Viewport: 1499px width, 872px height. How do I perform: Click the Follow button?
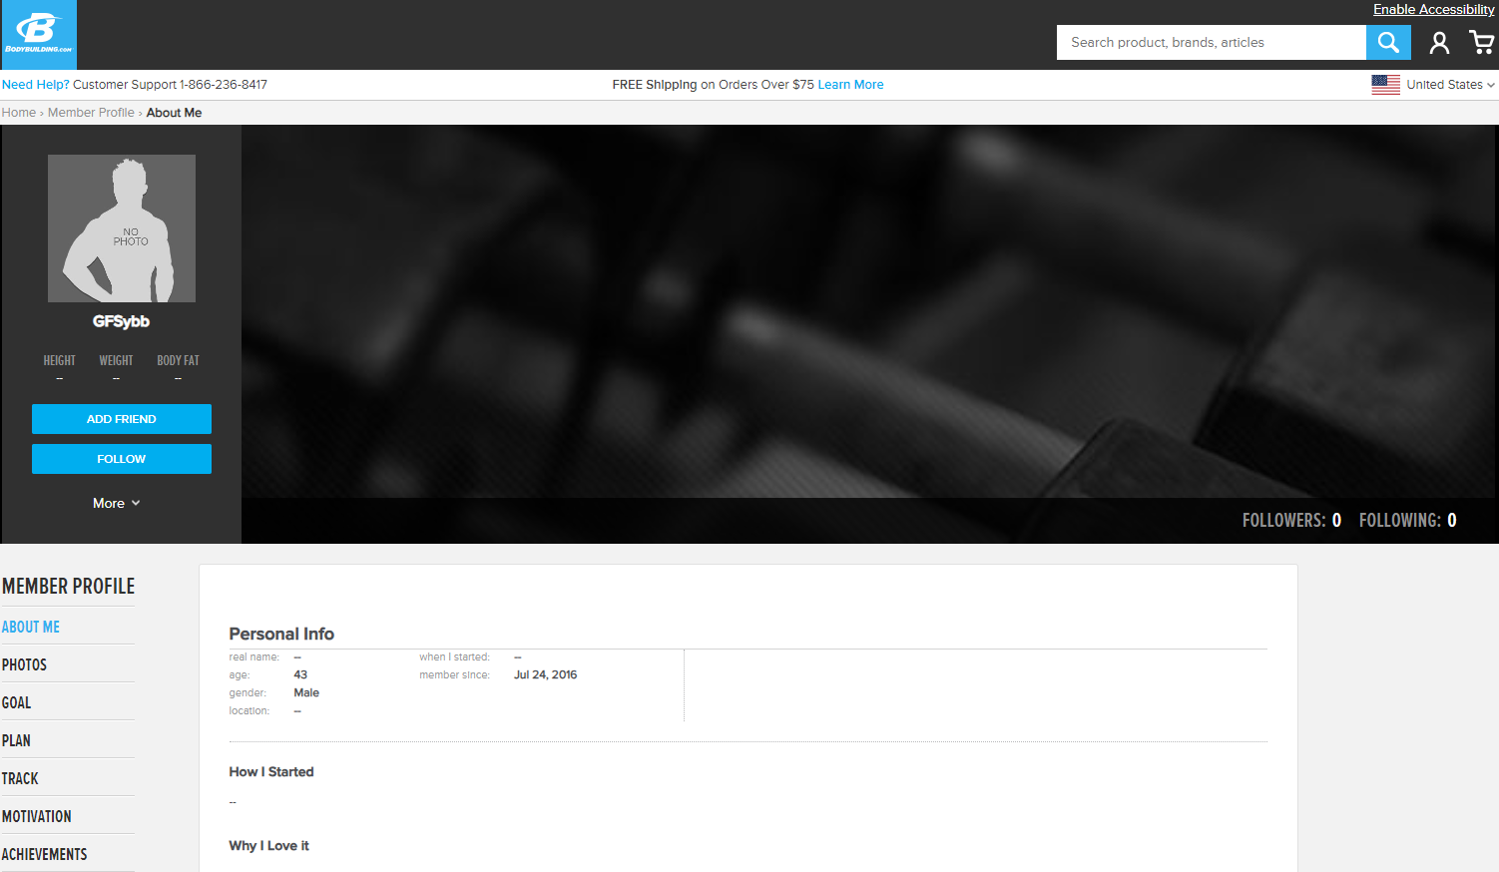point(122,459)
